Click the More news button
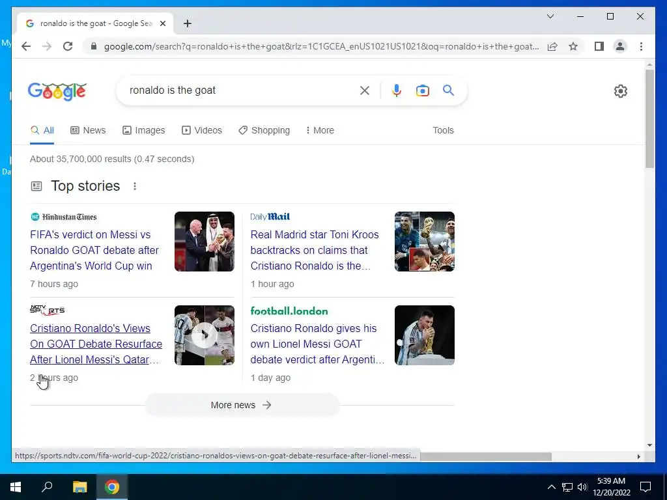Viewport: 667px width, 500px height. click(242, 405)
